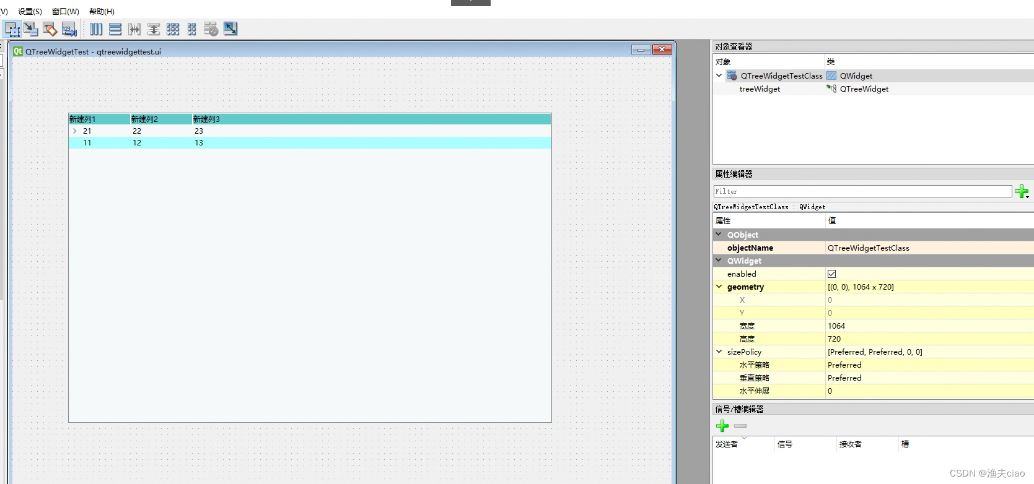This screenshot has width=1034, height=484.
Task: Click the X property row
Action: click(x=874, y=300)
